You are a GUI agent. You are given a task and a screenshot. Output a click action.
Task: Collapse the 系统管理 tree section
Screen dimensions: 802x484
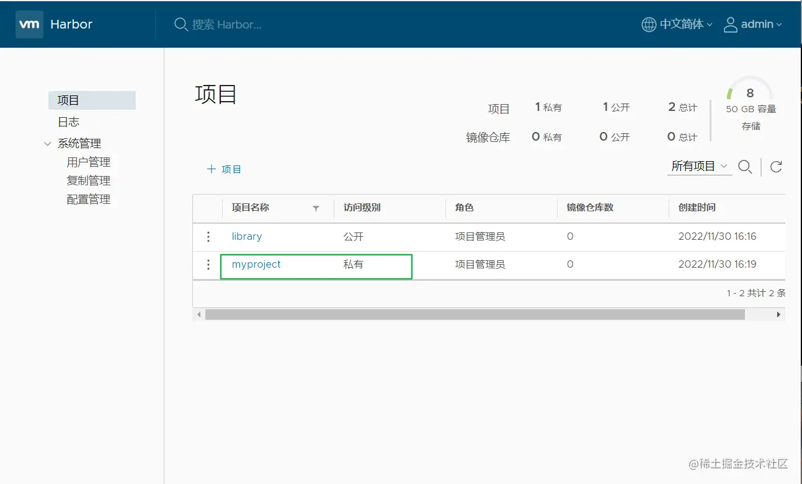[48, 144]
